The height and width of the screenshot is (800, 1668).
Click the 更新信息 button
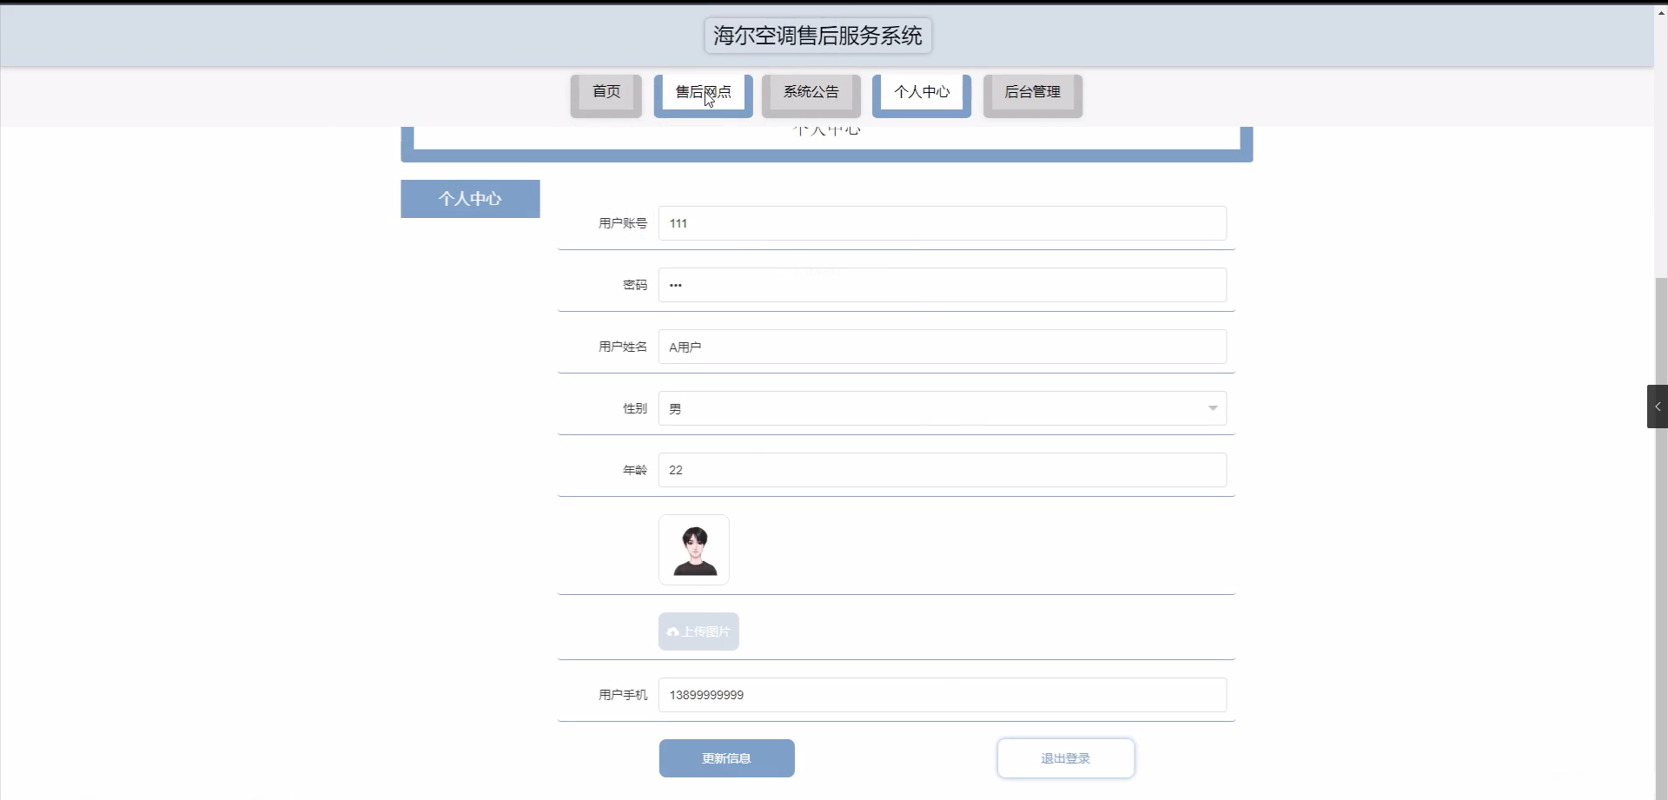click(x=726, y=758)
